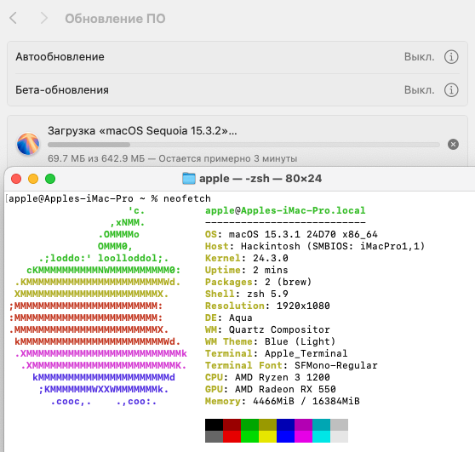
Task: Open info for Бета-обновления
Action: tap(451, 90)
